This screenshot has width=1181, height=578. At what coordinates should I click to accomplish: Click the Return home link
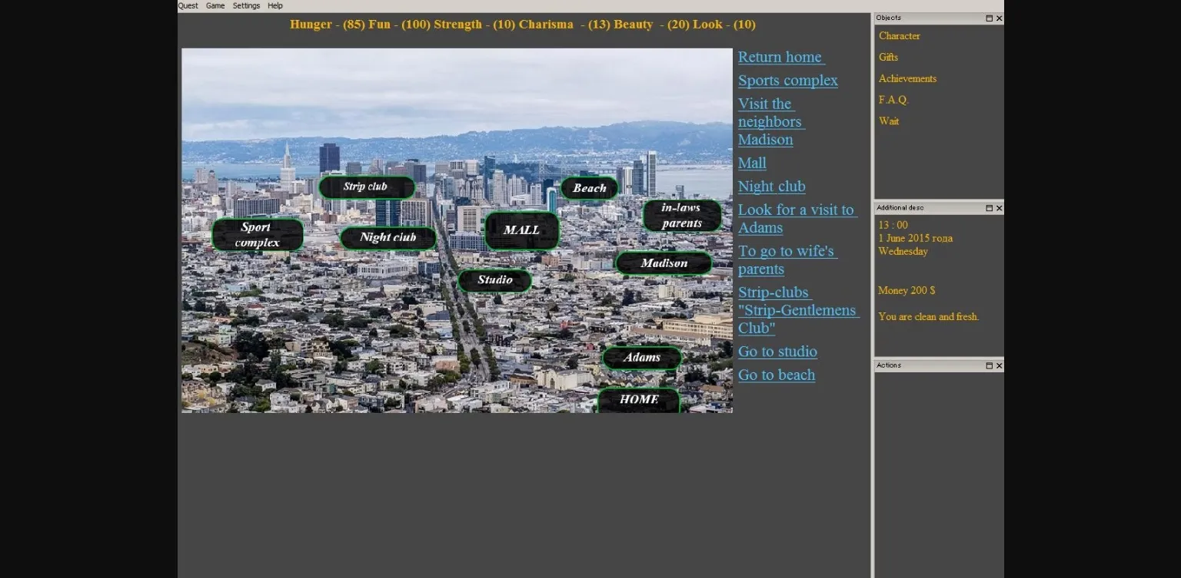point(780,58)
